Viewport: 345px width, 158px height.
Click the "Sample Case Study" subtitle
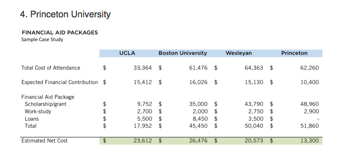42,39
